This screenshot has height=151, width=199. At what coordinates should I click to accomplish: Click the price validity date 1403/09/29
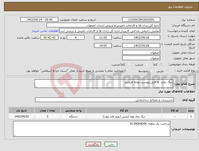tap(141, 45)
